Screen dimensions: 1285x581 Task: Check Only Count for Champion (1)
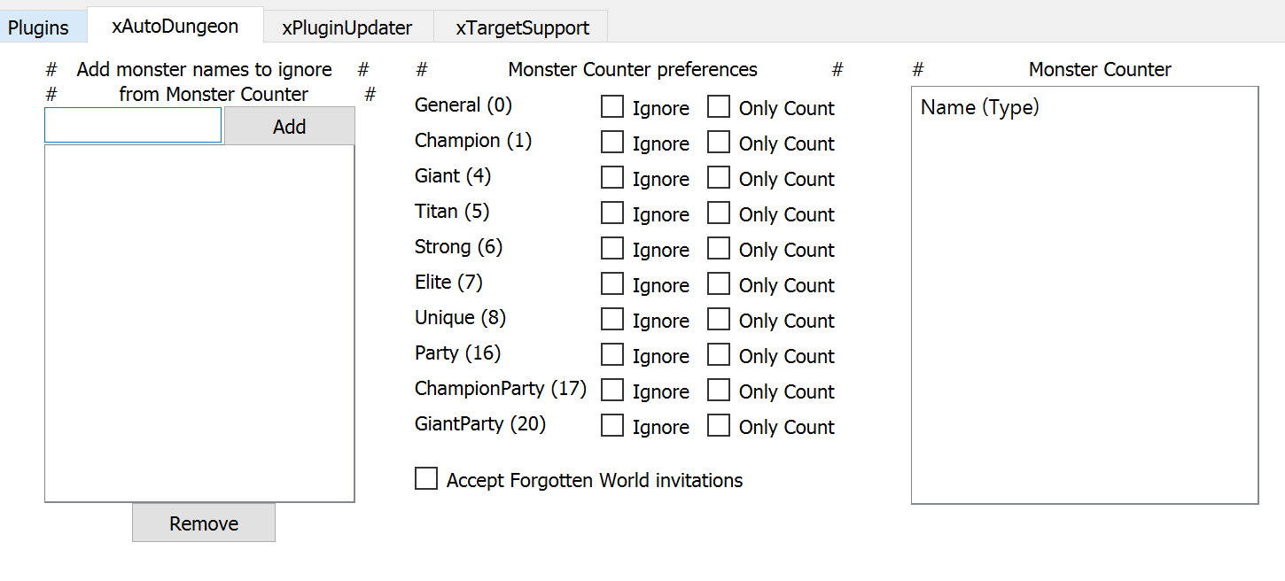(719, 143)
